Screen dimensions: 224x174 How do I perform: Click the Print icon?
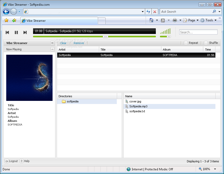(x=175, y=20)
